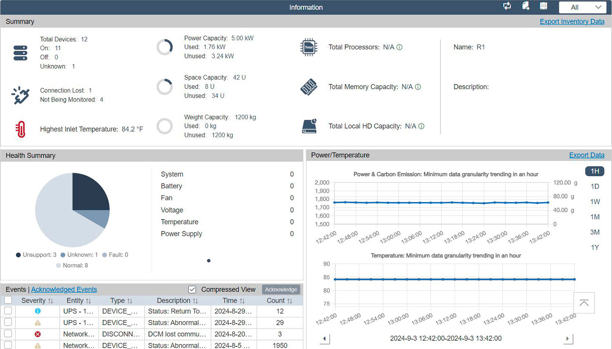Click the Export Data link in Power/Temperature
The width and height of the screenshot is (612, 349).
click(586, 155)
